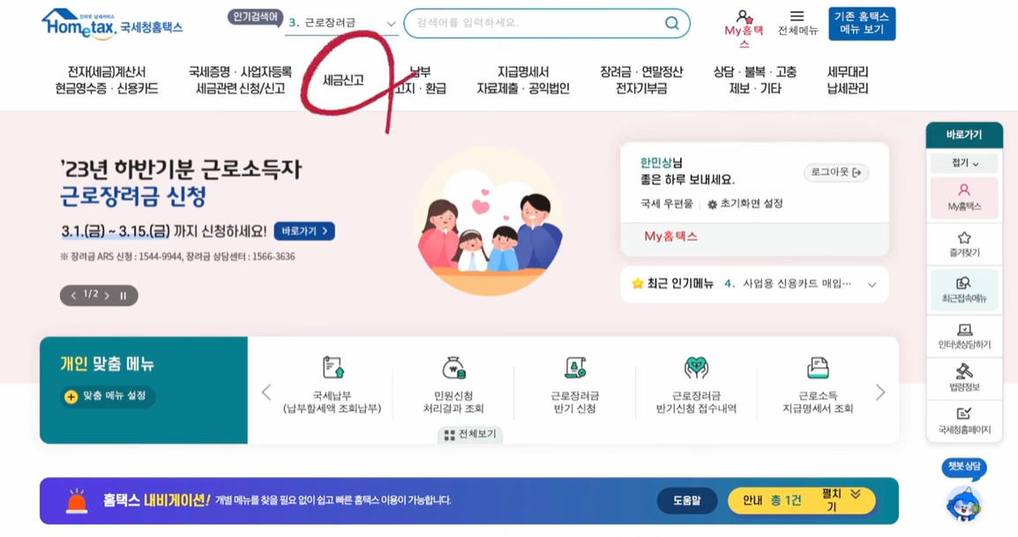Open the 챗봇 상담 mascot
1018x537 pixels.
[x=963, y=503]
